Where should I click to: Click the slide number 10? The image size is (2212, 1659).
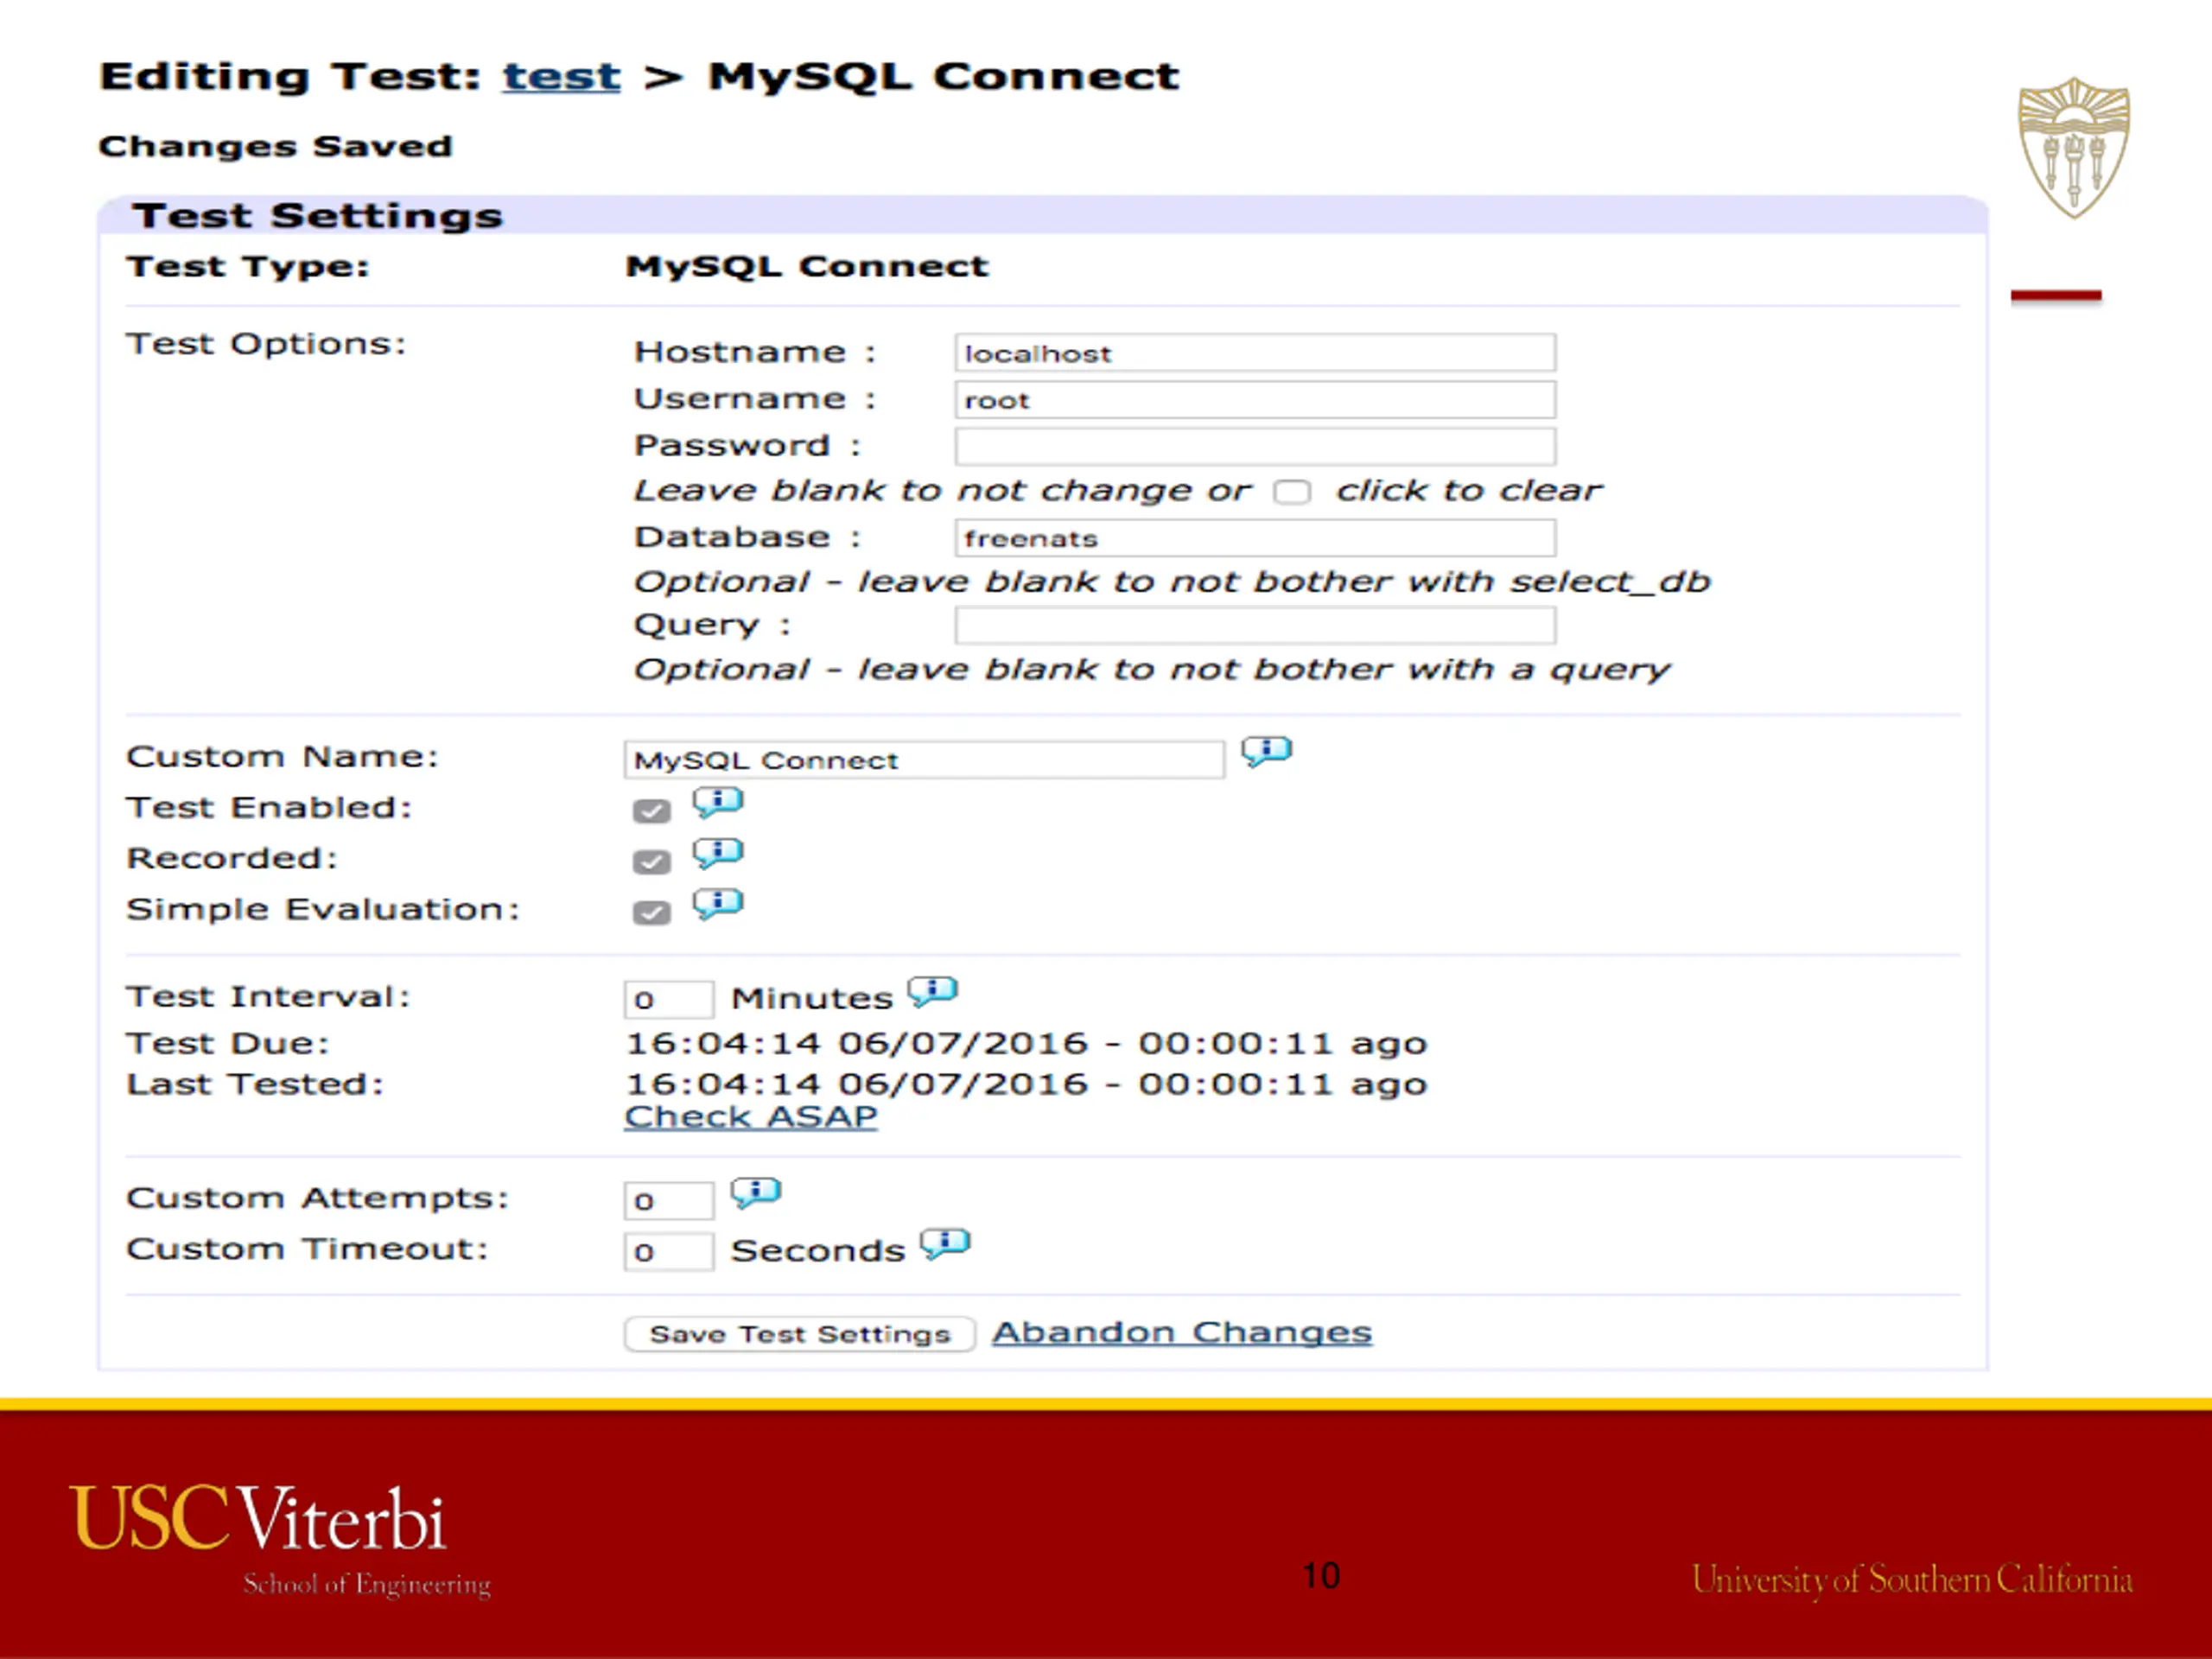(1321, 1576)
